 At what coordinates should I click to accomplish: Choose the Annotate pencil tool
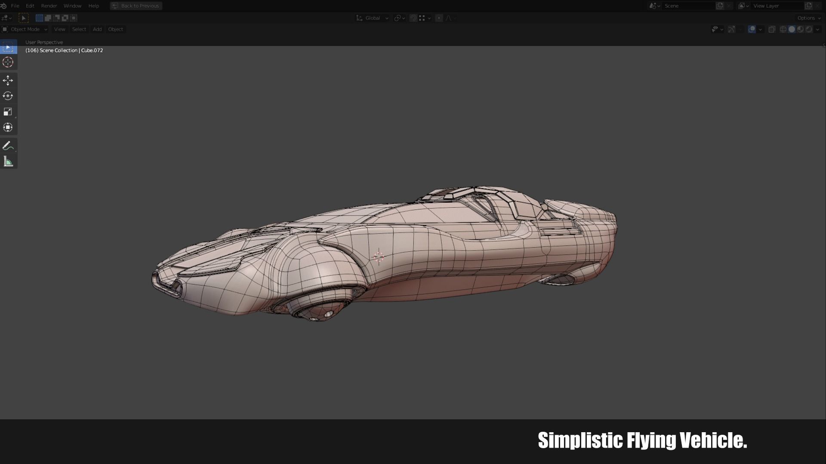pyautogui.click(x=8, y=146)
